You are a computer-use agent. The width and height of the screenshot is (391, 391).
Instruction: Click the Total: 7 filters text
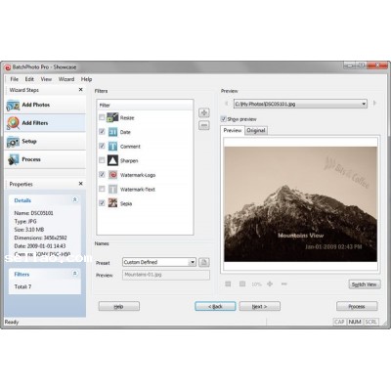[x=22, y=286]
